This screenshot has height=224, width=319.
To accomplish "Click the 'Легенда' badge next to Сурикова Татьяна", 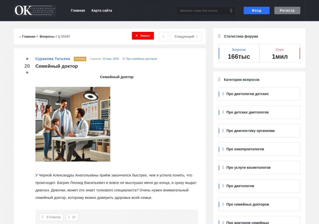I will pyautogui.click(x=80, y=59).
